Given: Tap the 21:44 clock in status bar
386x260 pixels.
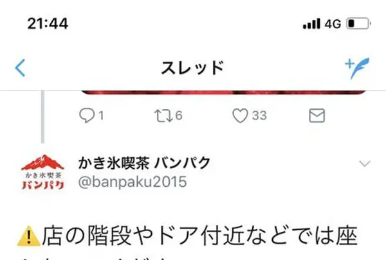Looking at the screenshot, I should click(x=48, y=24).
